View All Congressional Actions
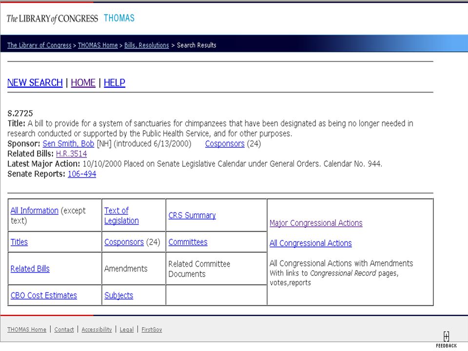The width and height of the screenshot is (468, 351). 311,243
